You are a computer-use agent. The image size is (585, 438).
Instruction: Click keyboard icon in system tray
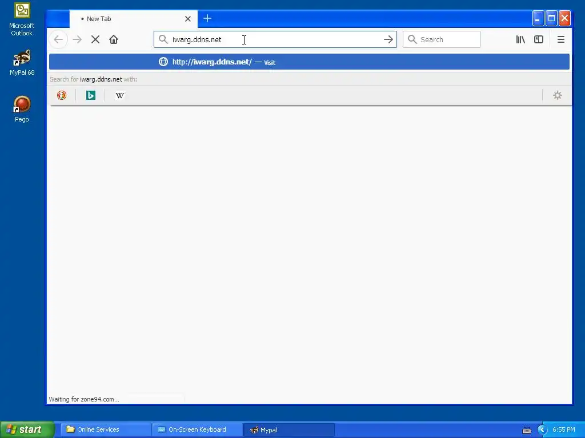click(527, 430)
